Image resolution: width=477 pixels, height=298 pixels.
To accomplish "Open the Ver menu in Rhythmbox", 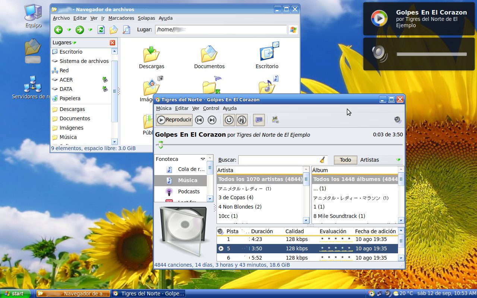I will click(196, 108).
